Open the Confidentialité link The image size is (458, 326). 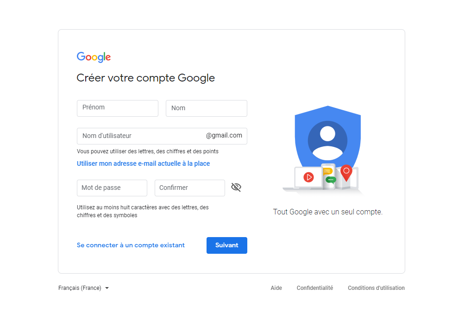(x=315, y=288)
